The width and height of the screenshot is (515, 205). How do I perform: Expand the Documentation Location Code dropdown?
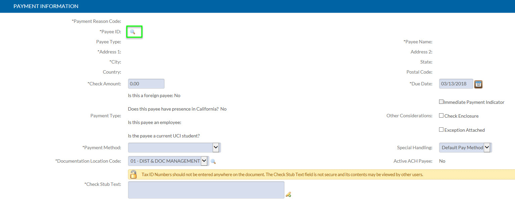point(168,161)
